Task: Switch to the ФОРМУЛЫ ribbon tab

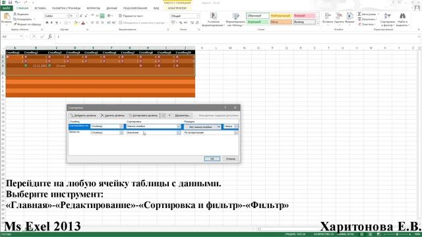Action: click(x=93, y=9)
